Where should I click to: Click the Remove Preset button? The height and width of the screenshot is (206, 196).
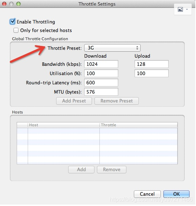point(117,101)
